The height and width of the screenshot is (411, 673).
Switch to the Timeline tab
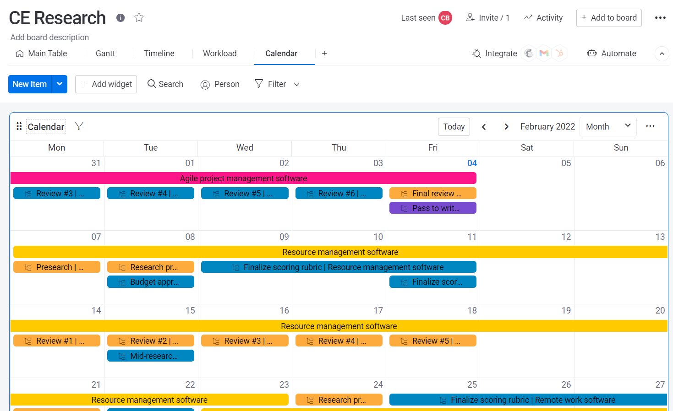click(x=159, y=54)
